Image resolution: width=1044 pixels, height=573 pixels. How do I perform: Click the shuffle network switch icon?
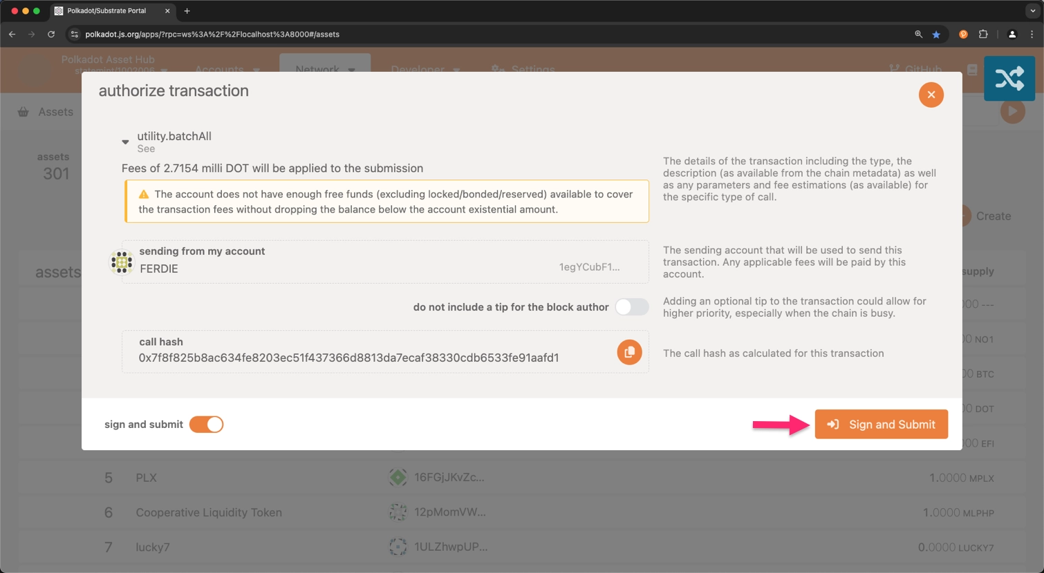click(x=1009, y=79)
